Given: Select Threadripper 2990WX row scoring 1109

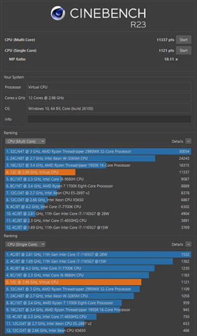Looking at the screenshot, I should [98, 289].
